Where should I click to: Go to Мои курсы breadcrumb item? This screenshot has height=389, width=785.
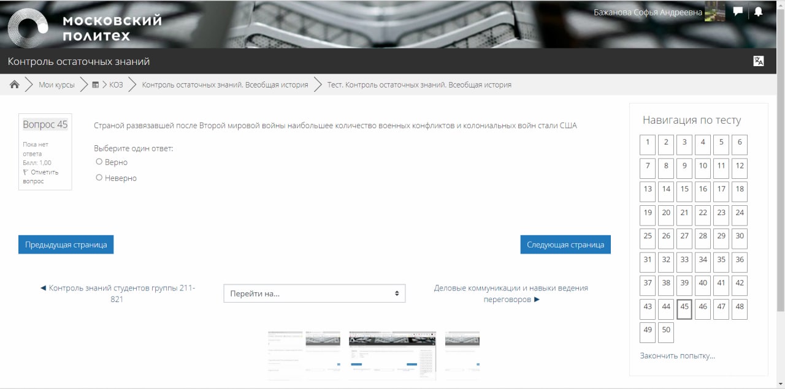click(56, 85)
